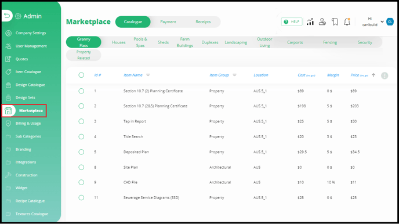
Task: Select the Title Search row checkbox
Action: click(81, 137)
